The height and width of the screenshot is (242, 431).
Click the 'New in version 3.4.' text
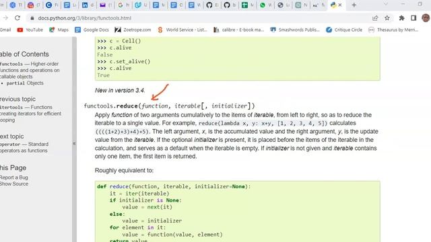[x=120, y=91]
